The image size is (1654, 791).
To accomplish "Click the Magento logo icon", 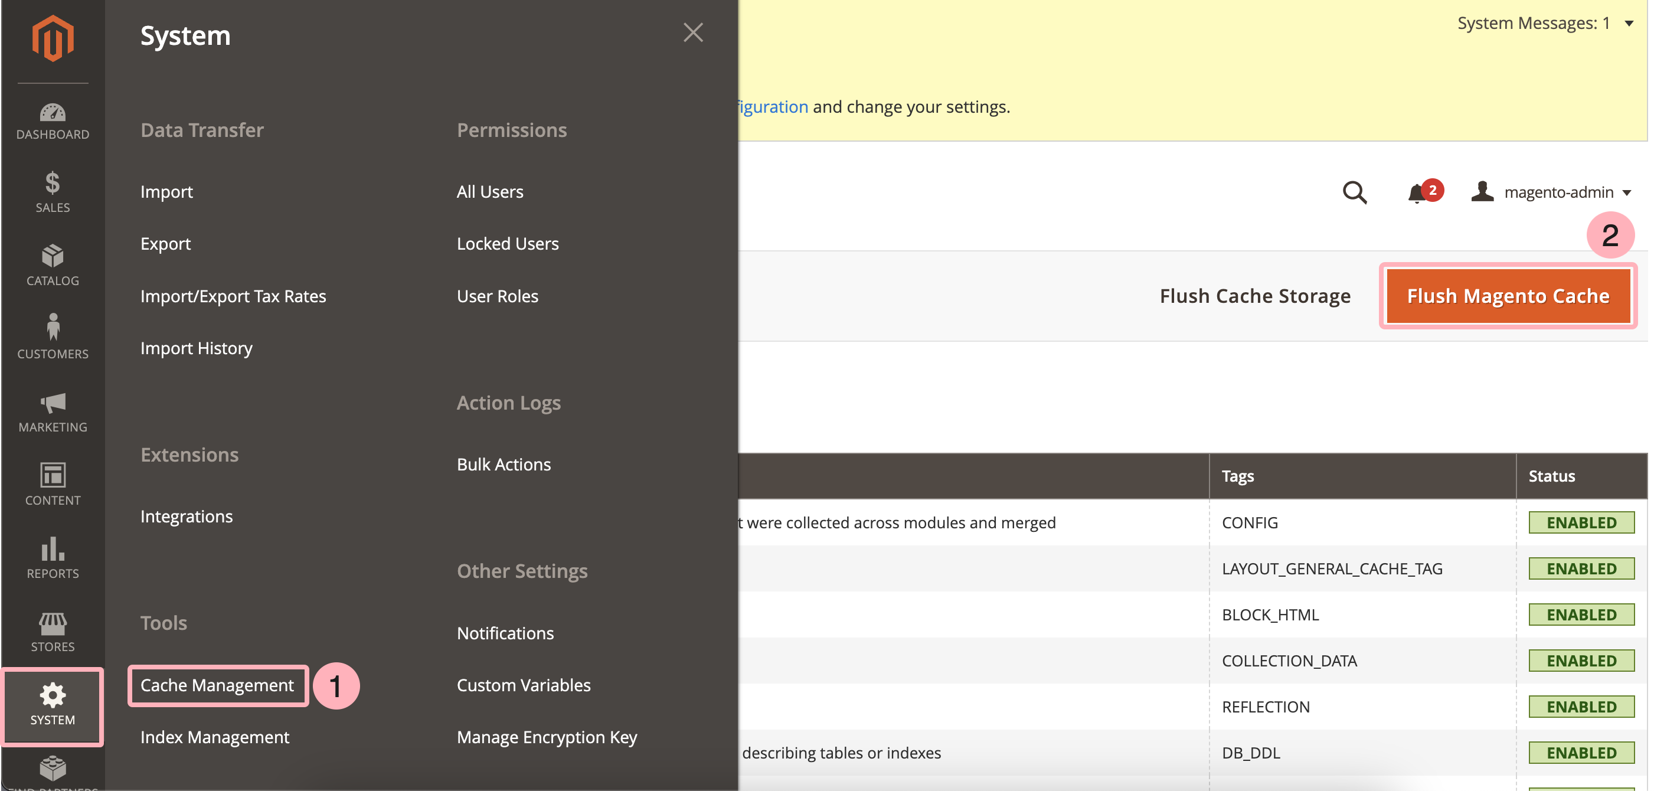I will click(53, 39).
